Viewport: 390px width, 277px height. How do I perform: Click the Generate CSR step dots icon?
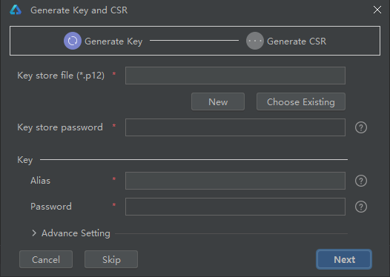point(255,41)
